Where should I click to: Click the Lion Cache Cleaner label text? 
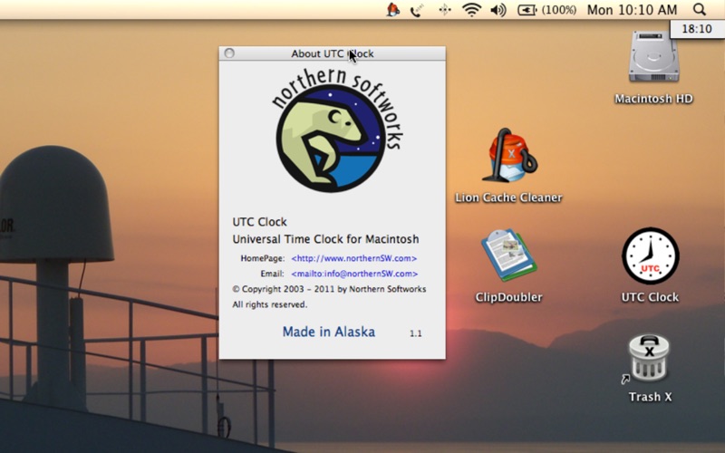pos(508,198)
